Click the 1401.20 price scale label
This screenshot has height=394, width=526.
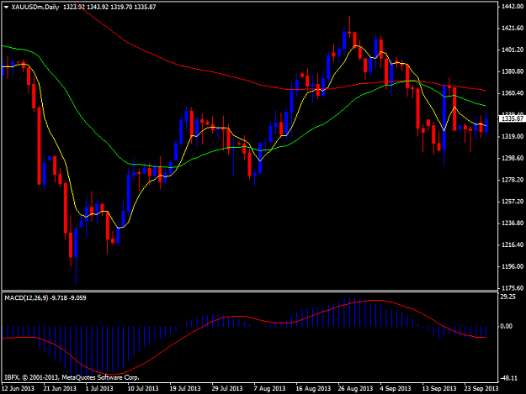point(513,50)
